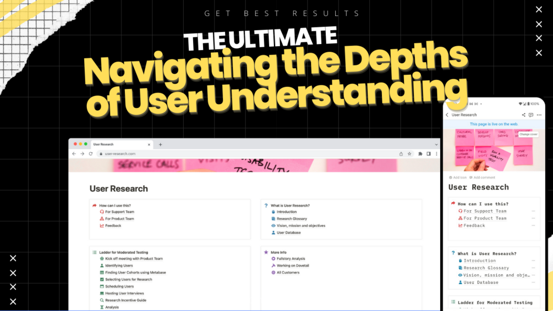Click the list icon beside Ladder for Moderated Testing
Screen dimensions: 553x311
click(x=95, y=252)
